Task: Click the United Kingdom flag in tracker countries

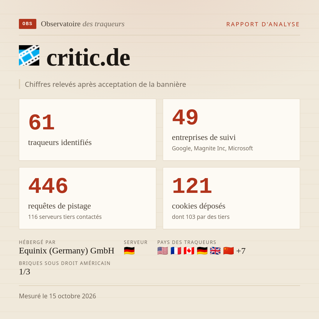Action: coord(215,251)
